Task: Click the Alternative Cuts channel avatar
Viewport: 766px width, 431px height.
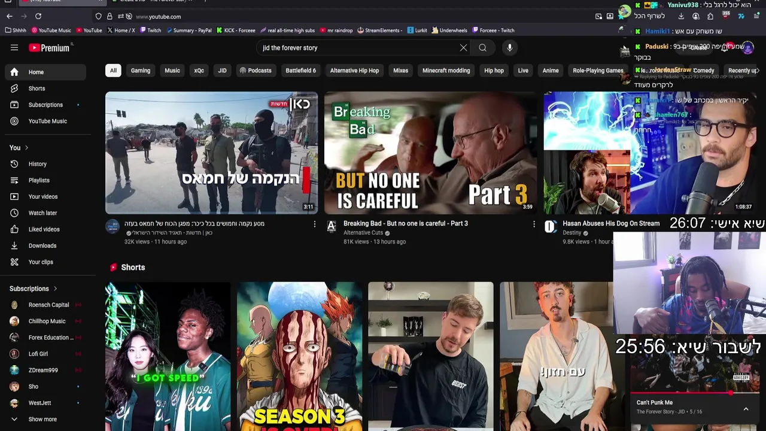Action: pyautogui.click(x=332, y=226)
